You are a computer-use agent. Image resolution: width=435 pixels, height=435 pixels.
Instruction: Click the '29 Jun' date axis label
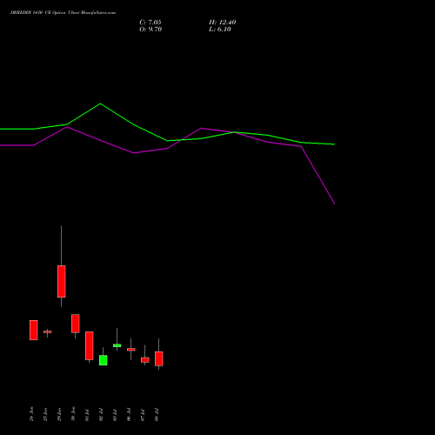click(x=59, y=414)
